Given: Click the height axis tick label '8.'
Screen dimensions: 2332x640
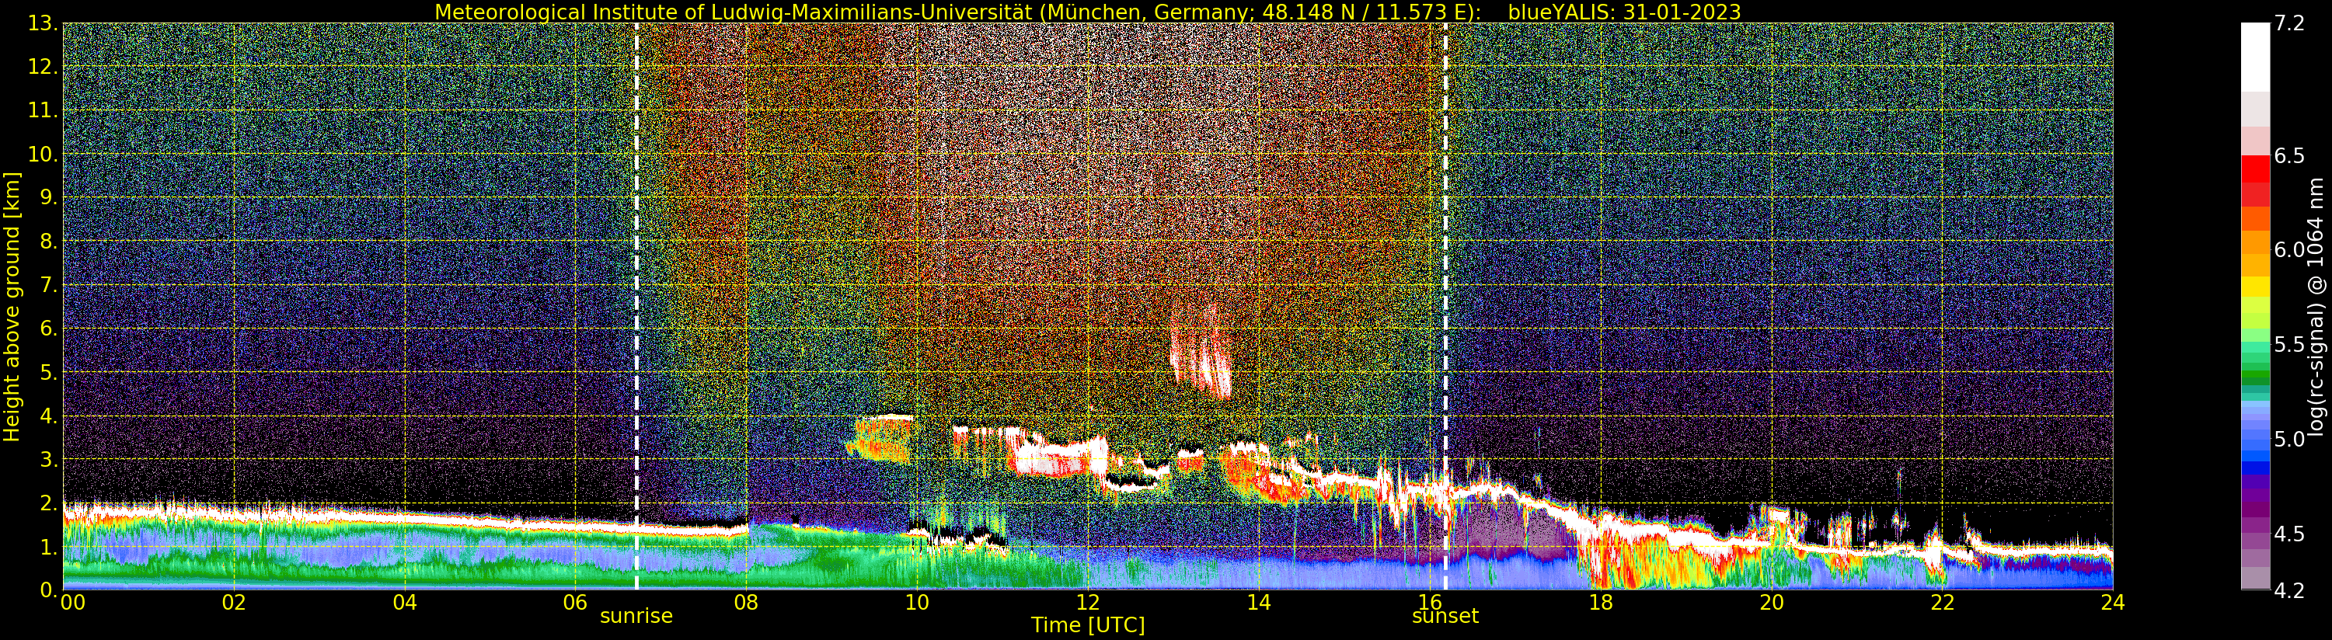Looking at the screenshot, I should point(49,242).
